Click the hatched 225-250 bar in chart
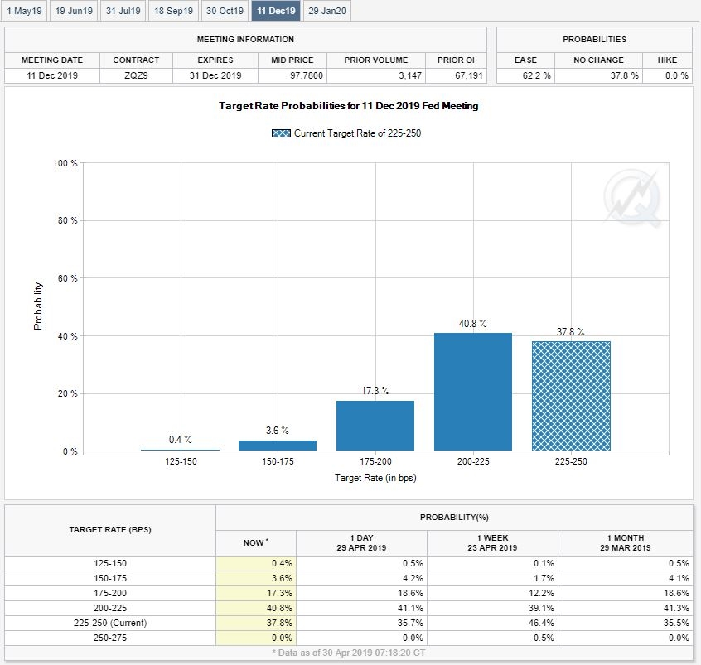This screenshot has height=665, width=701. click(570, 396)
